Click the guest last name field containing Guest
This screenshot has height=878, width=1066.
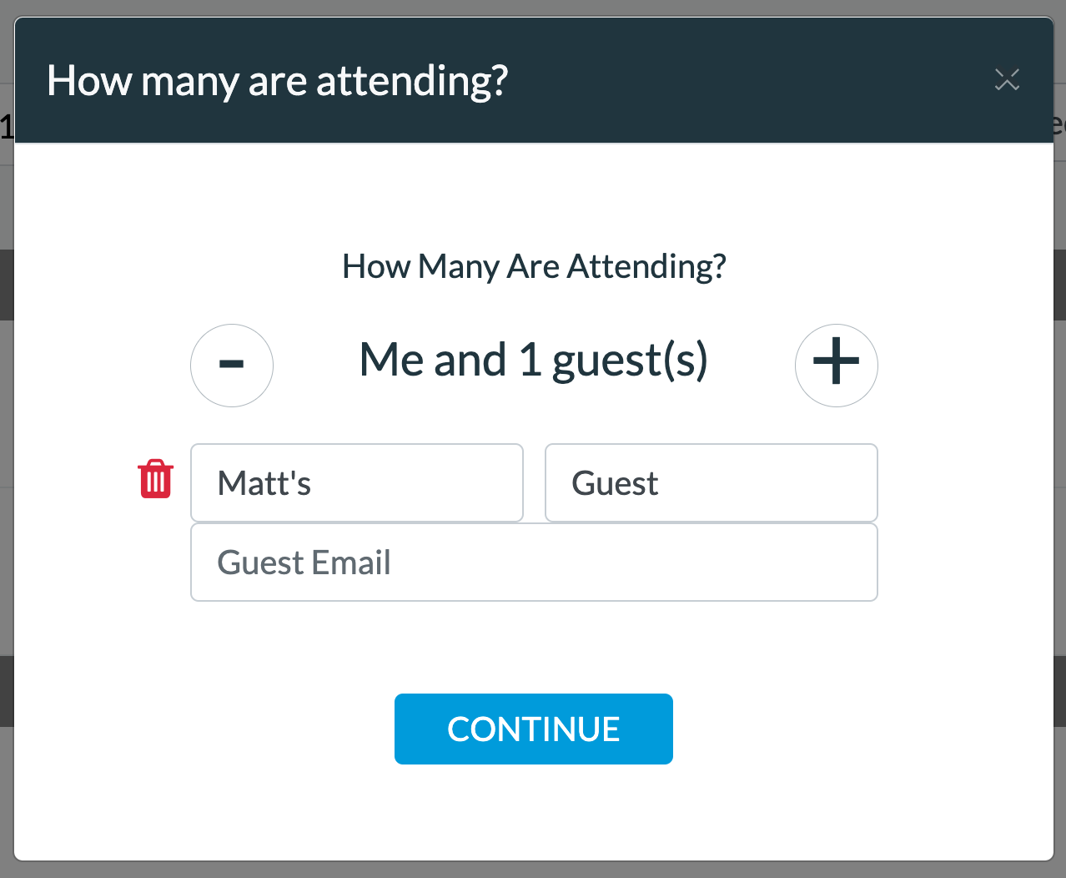click(x=712, y=483)
